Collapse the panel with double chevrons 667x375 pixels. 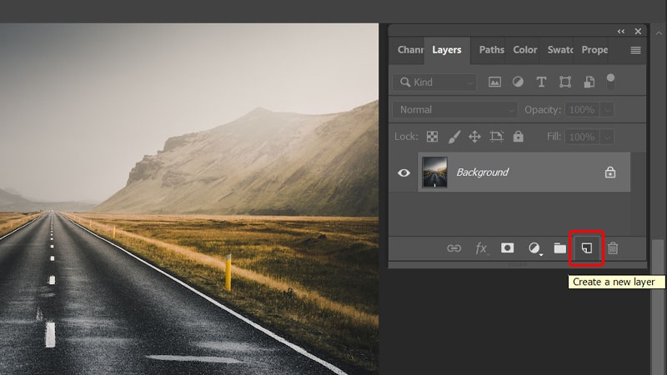click(621, 32)
